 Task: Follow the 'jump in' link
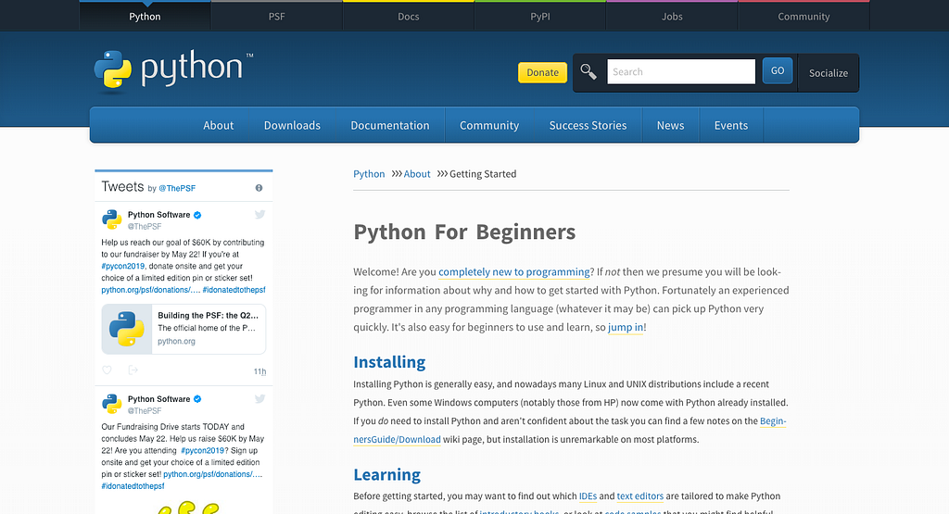[x=626, y=327]
